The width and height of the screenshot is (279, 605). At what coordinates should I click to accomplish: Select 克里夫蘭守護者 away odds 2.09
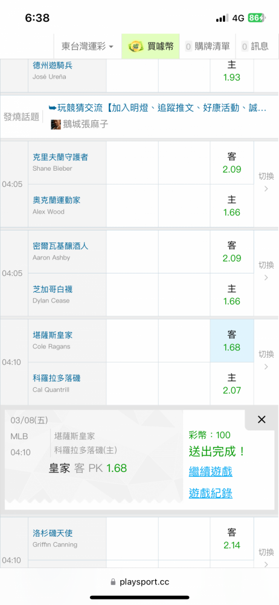(x=232, y=163)
